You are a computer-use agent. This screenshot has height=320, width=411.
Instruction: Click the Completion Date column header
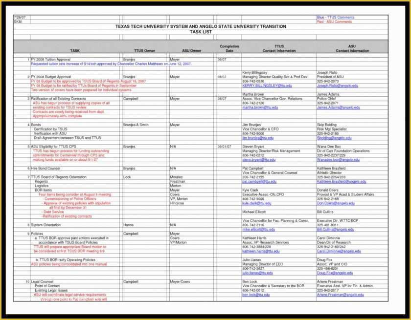(x=229, y=48)
